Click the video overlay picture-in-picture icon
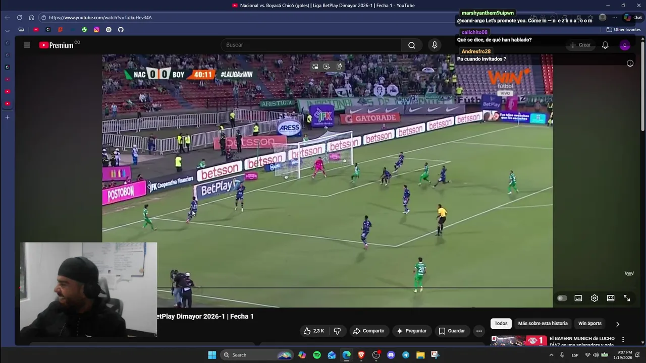This screenshot has width=646, height=363. tap(315, 67)
